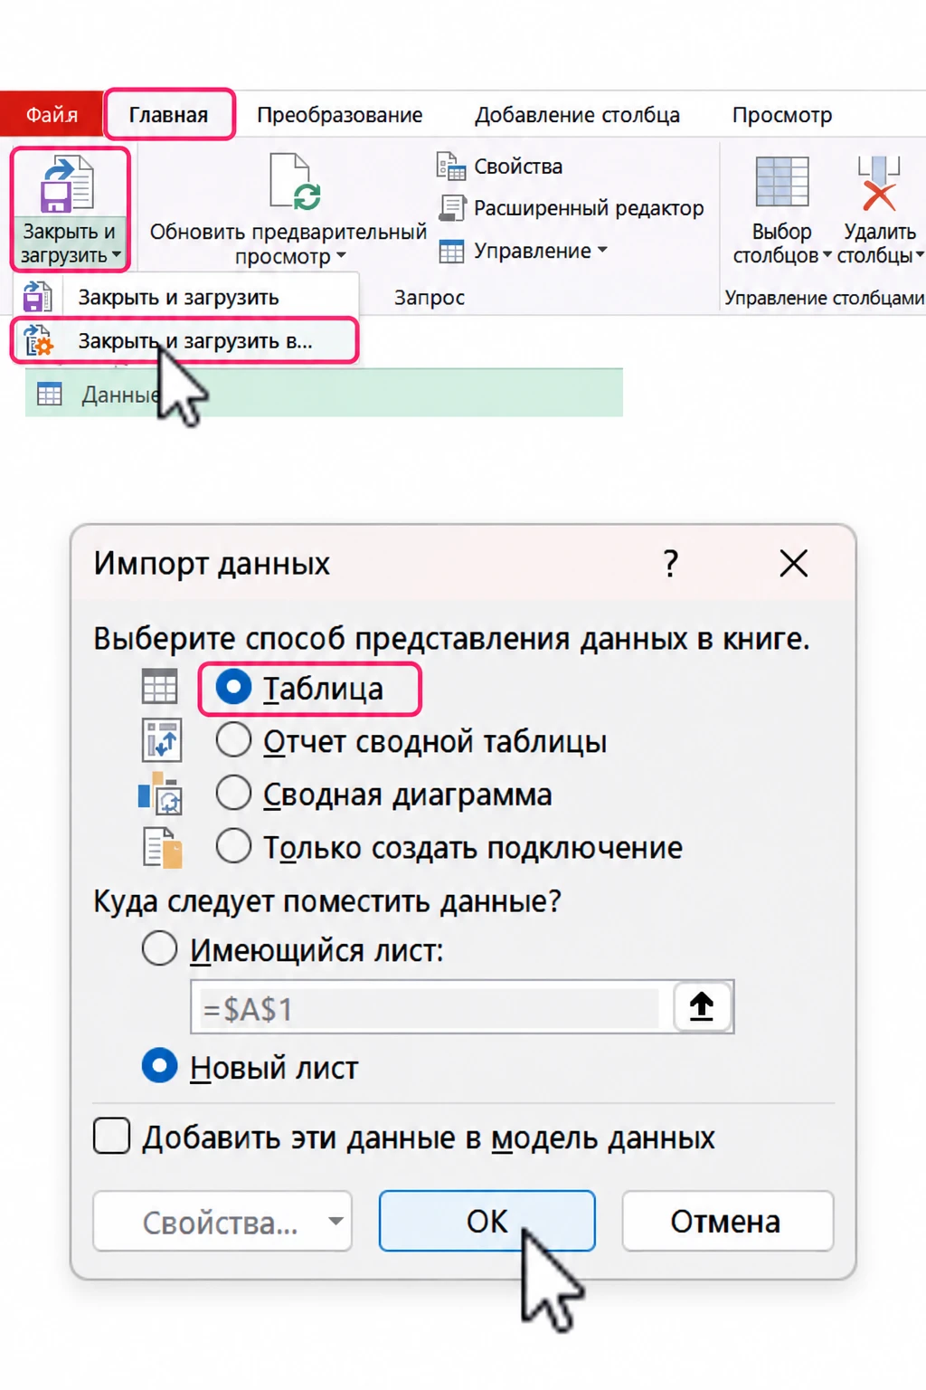Viewport: 926px width, 1390px height.
Task: Click the range selector up-arrow button
Action: point(702,1006)
